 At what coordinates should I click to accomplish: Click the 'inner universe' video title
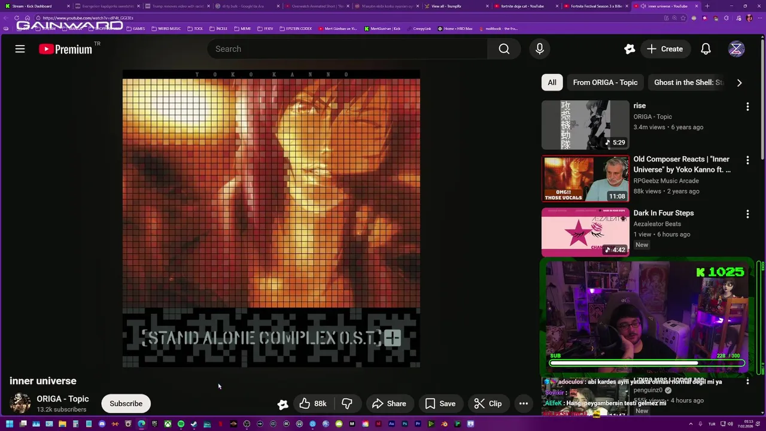43,381
